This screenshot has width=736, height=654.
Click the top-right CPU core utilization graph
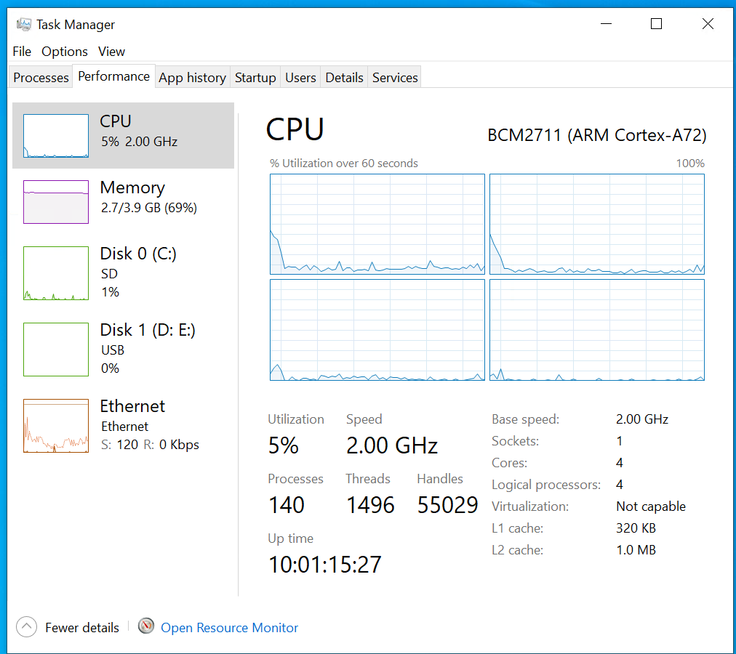click(x=597, y=225)
